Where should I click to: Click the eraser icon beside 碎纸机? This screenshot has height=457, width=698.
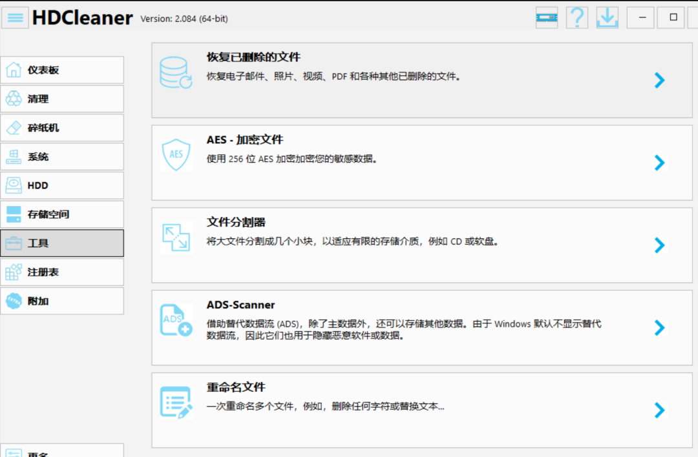14,128
